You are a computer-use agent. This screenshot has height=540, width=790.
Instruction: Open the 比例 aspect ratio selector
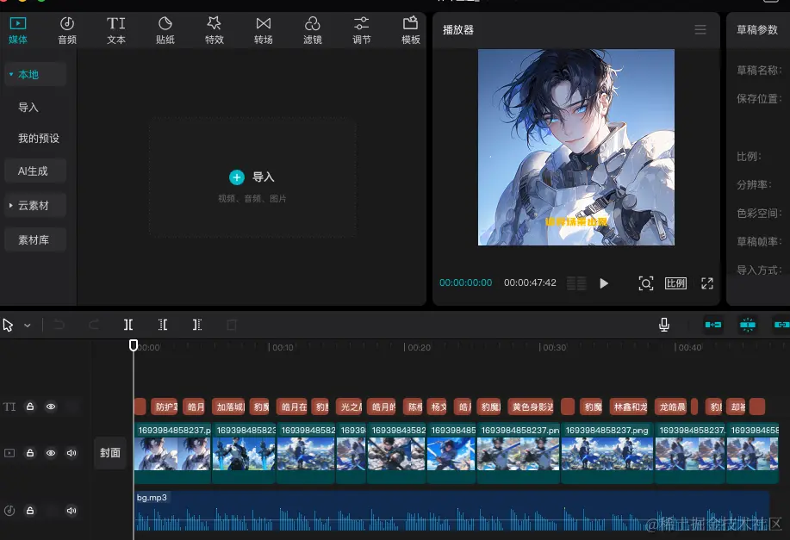[x=675, y=283]
